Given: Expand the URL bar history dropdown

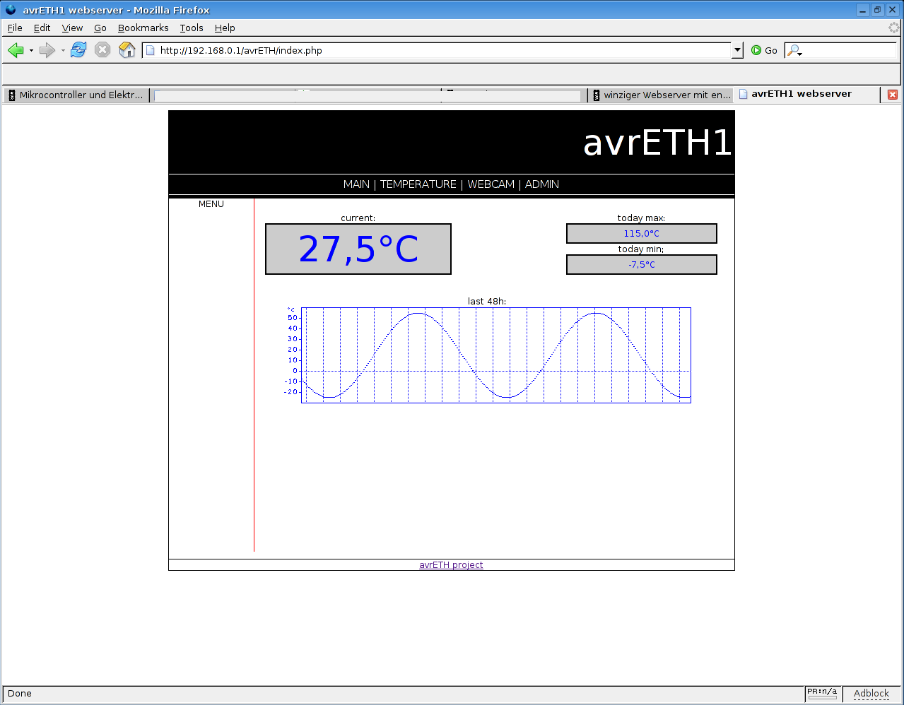Looking at the screenshot, I should click(737, 50).
